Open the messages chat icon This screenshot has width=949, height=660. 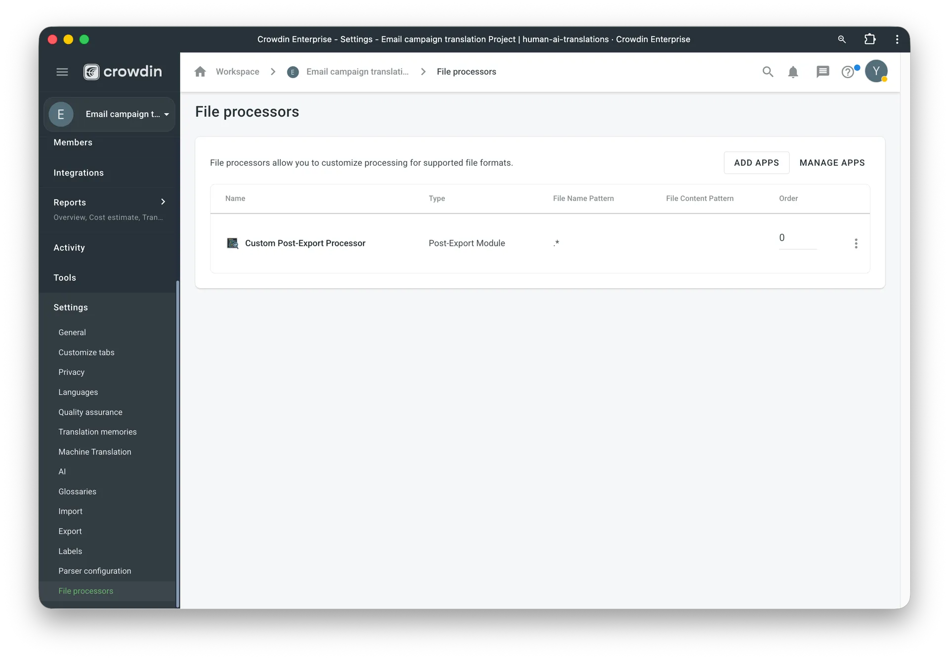tap(822, 72)
